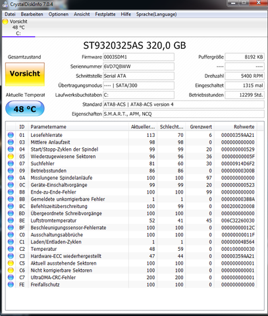Screen dimensions: 268x316
Task: Click the Seriennummer field 6VD7QBWW
Action: [139, 66]
